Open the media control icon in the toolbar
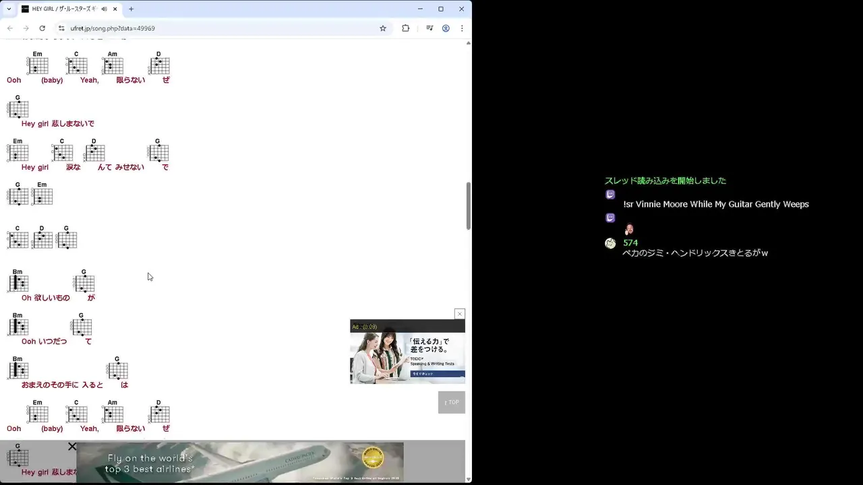Viewport: 863px width, 485px height. [x=429, y=28]
